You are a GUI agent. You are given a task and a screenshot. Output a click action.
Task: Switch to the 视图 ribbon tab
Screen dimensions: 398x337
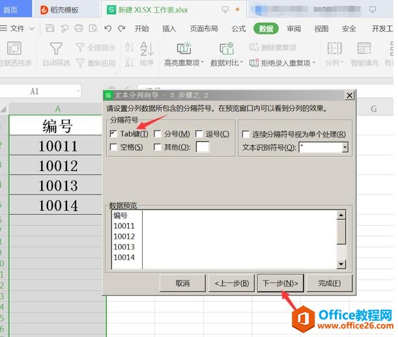(x=321, y=29)
